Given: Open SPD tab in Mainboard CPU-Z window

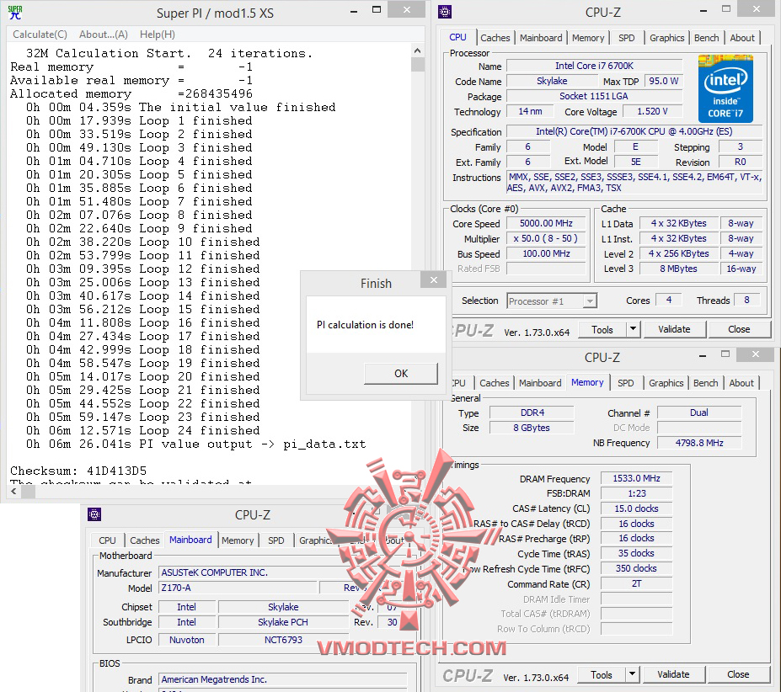Looking at the screenshot, I should (276, 540).
